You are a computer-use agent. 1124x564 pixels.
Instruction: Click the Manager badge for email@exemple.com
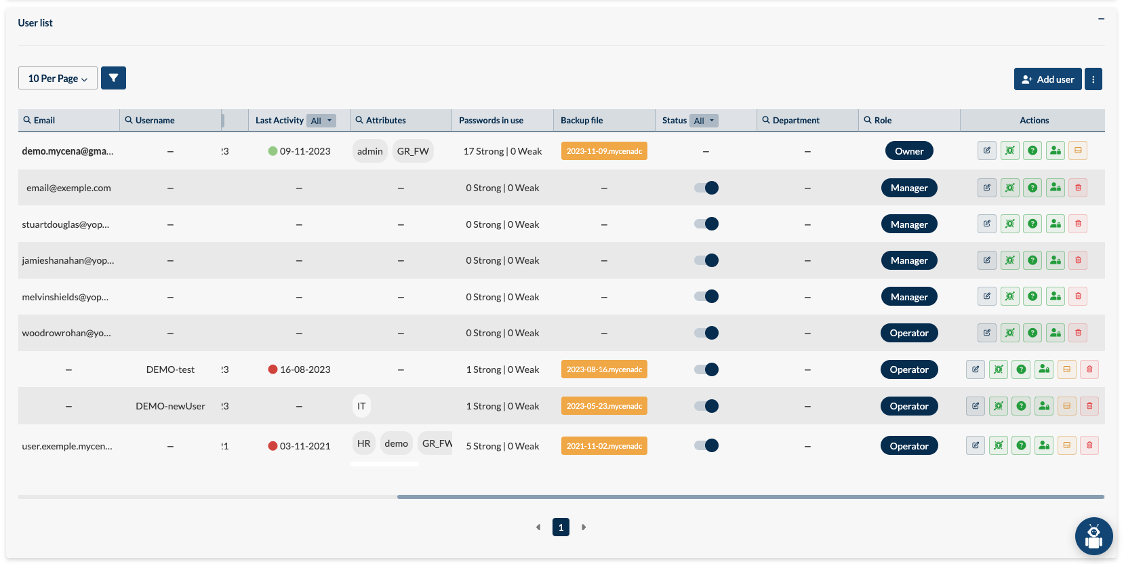coord(909,188)
